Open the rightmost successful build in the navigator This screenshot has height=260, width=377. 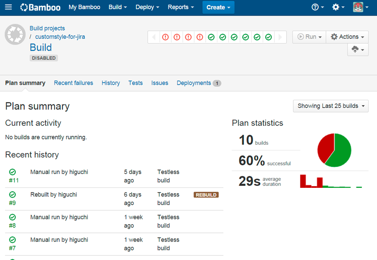269,37
